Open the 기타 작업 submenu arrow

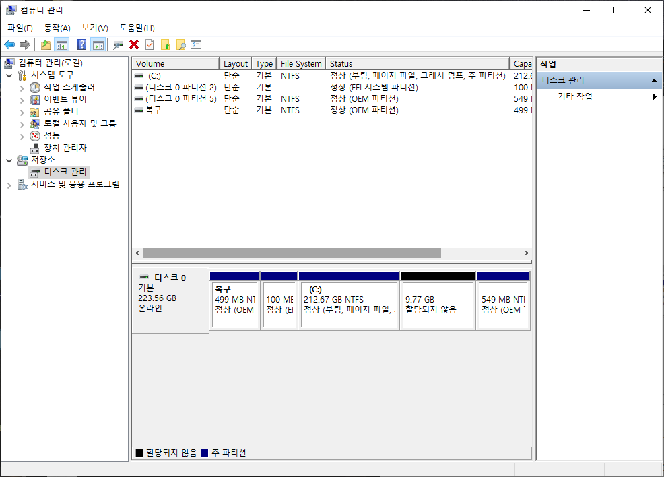(655, 96)
